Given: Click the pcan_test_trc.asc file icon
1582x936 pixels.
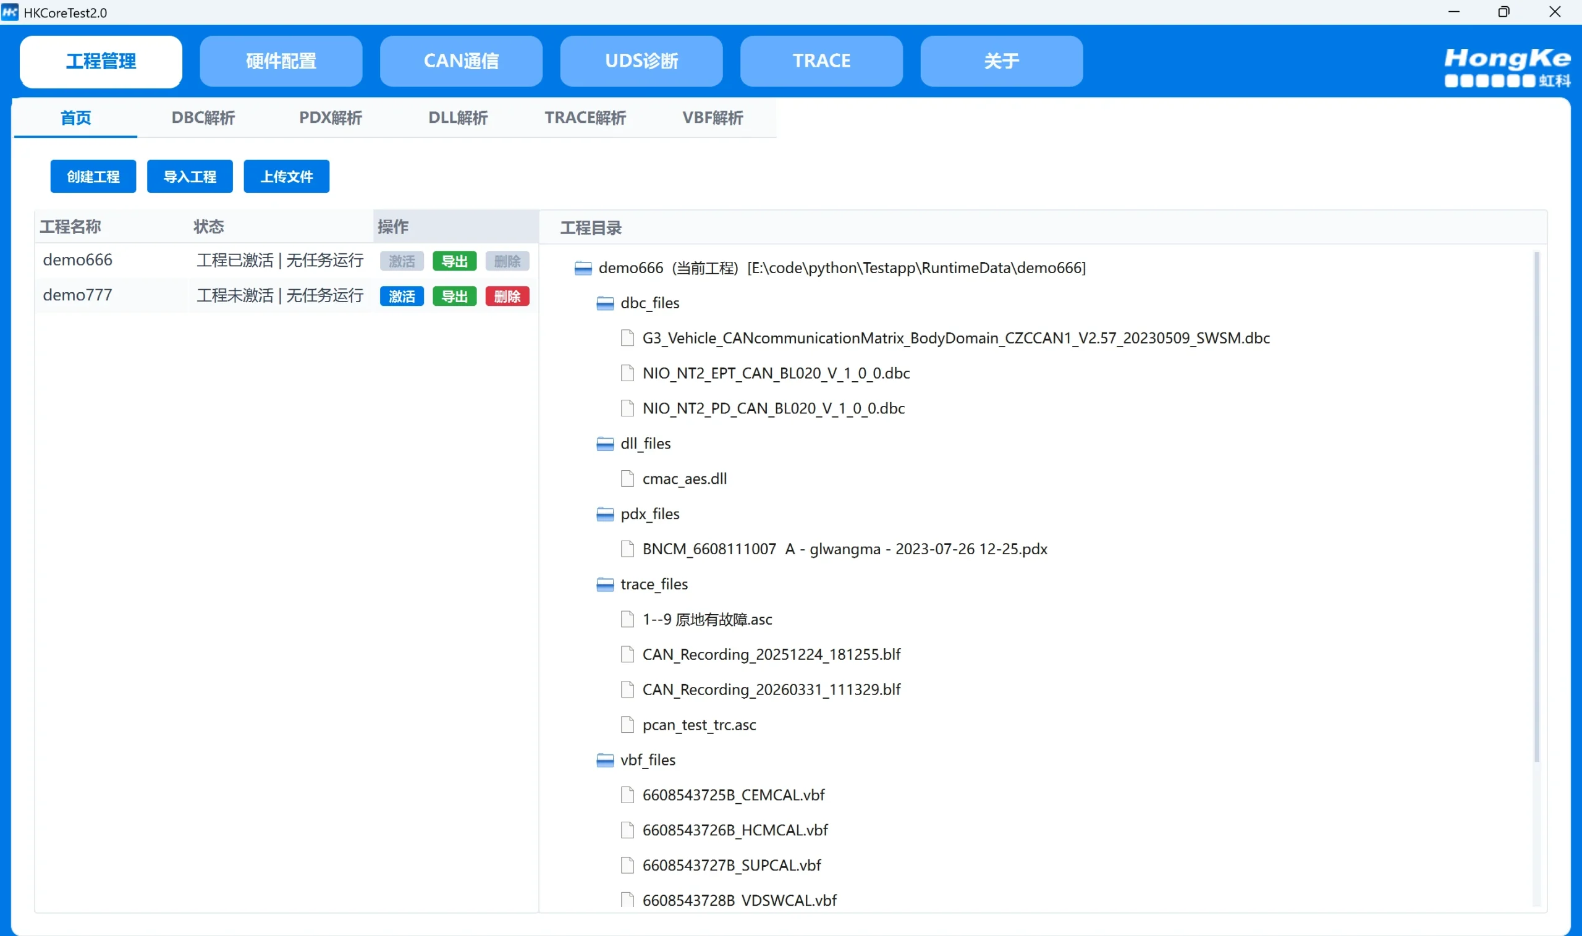Looking at the screenshot, I should [x=627, y=725].
